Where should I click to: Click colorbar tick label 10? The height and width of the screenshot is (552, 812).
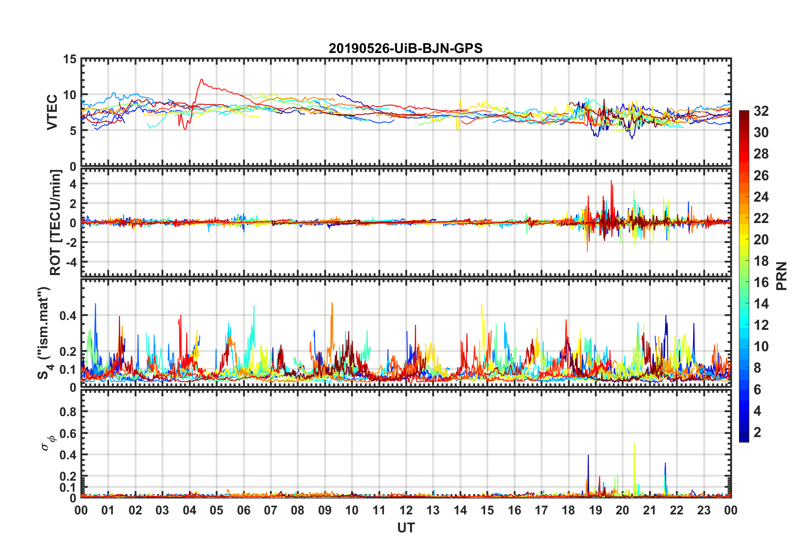[x=761, y=346]
